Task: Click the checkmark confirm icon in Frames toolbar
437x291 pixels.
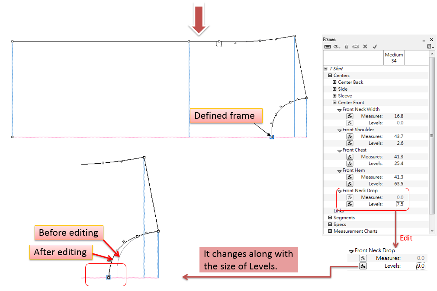Action: 375,47
